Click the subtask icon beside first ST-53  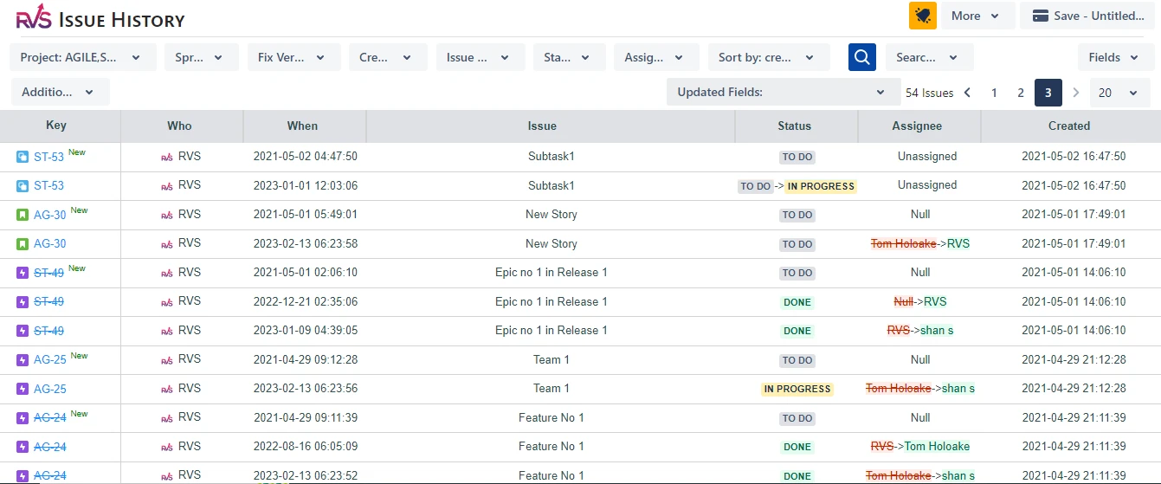tap(23, 157)
